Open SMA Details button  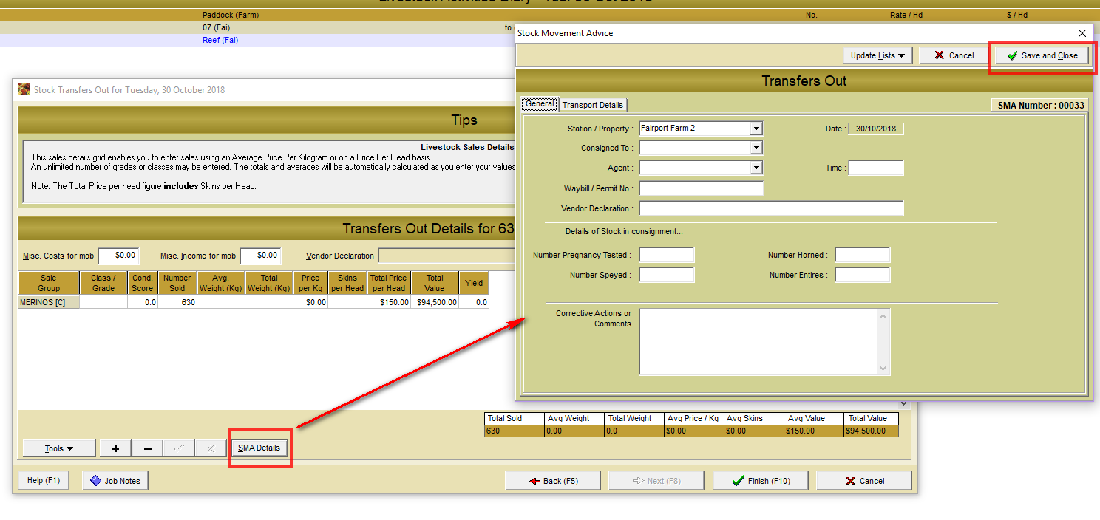259,448
